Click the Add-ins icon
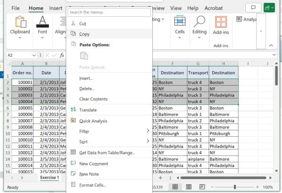Image resolution: width=282 pixels, height=193 pixels. (221, 22)
